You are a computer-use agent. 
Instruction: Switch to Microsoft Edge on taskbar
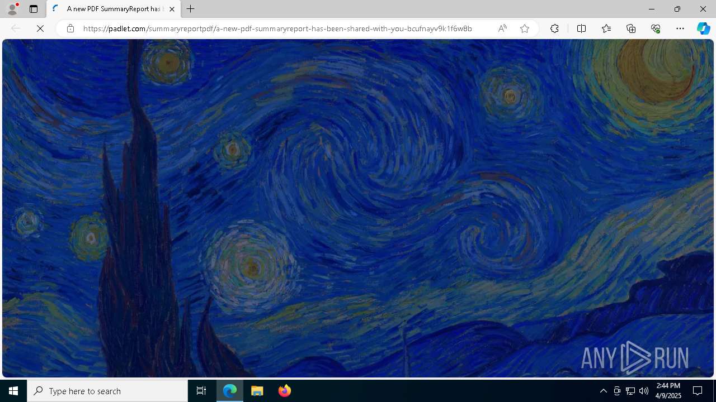230,391
